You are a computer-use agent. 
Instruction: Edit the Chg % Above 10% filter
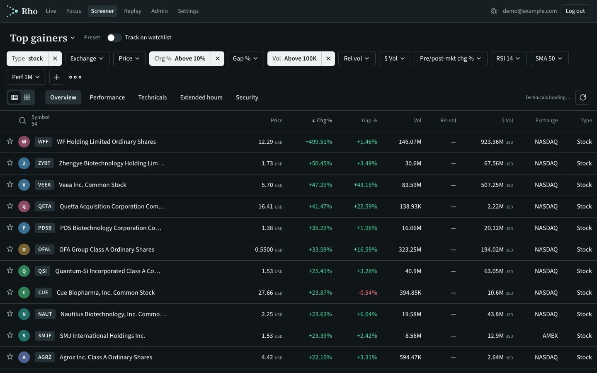point(180,58)
